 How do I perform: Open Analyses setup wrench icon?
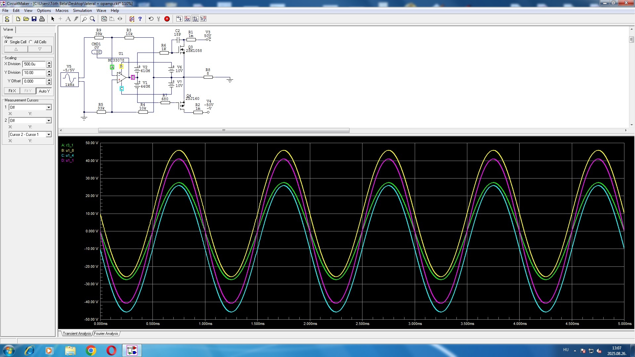159,19
